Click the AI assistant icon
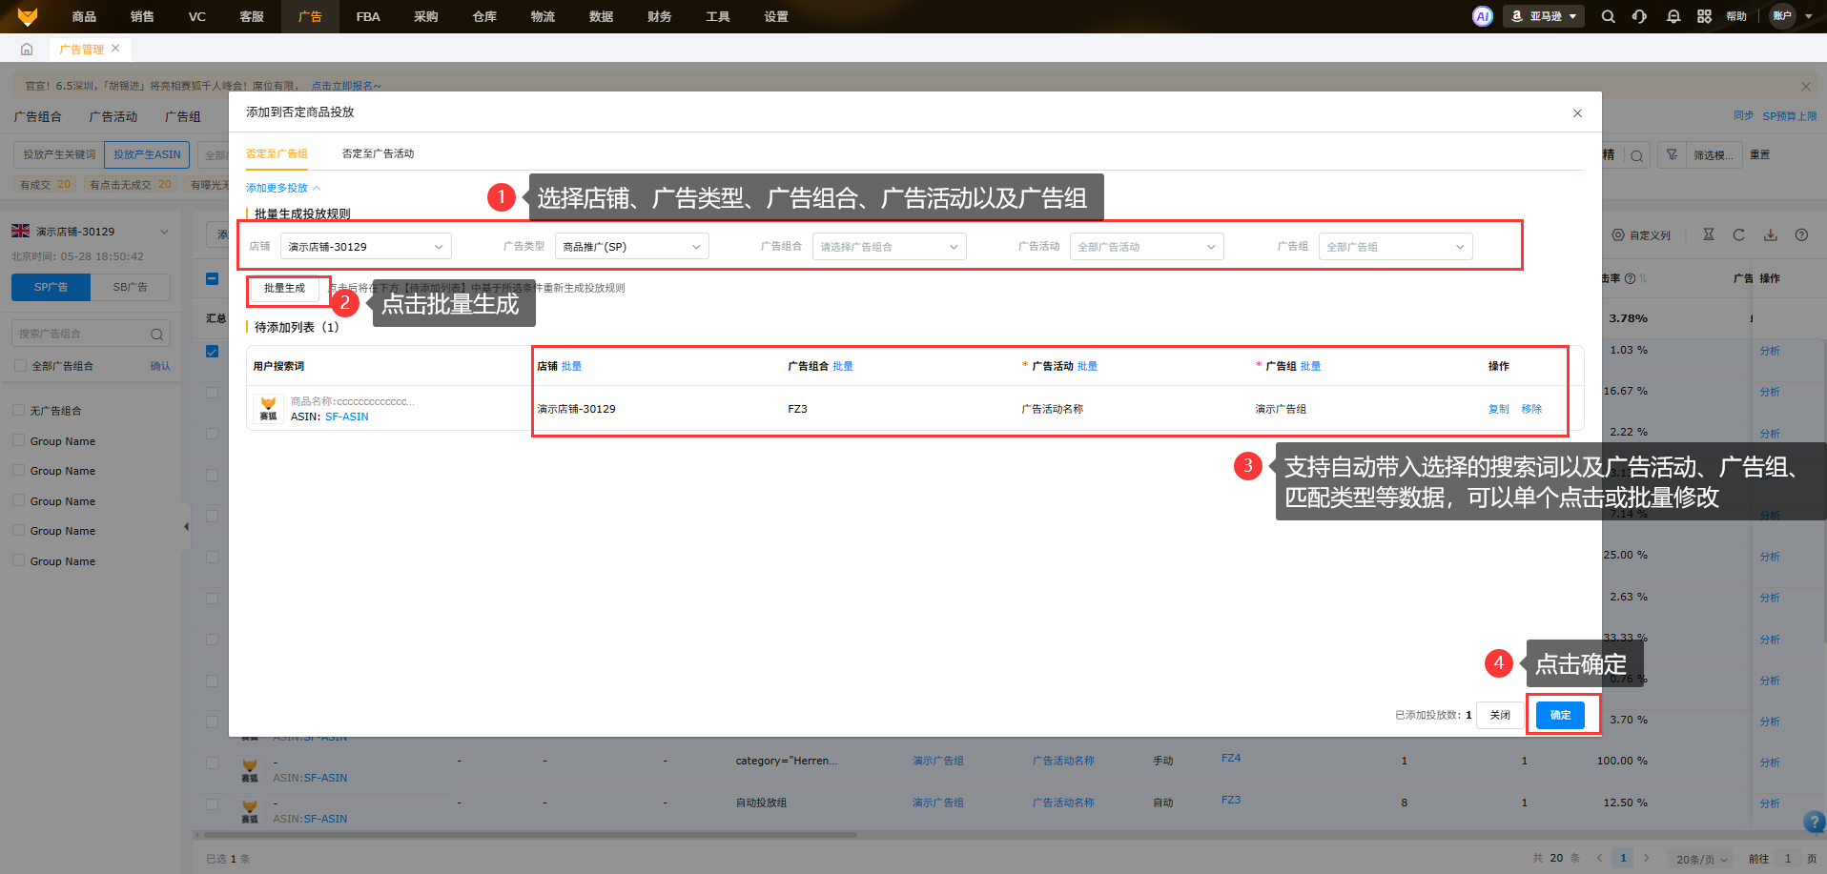The height and width of the screenshot is (874, 1827). [1482, 16]
